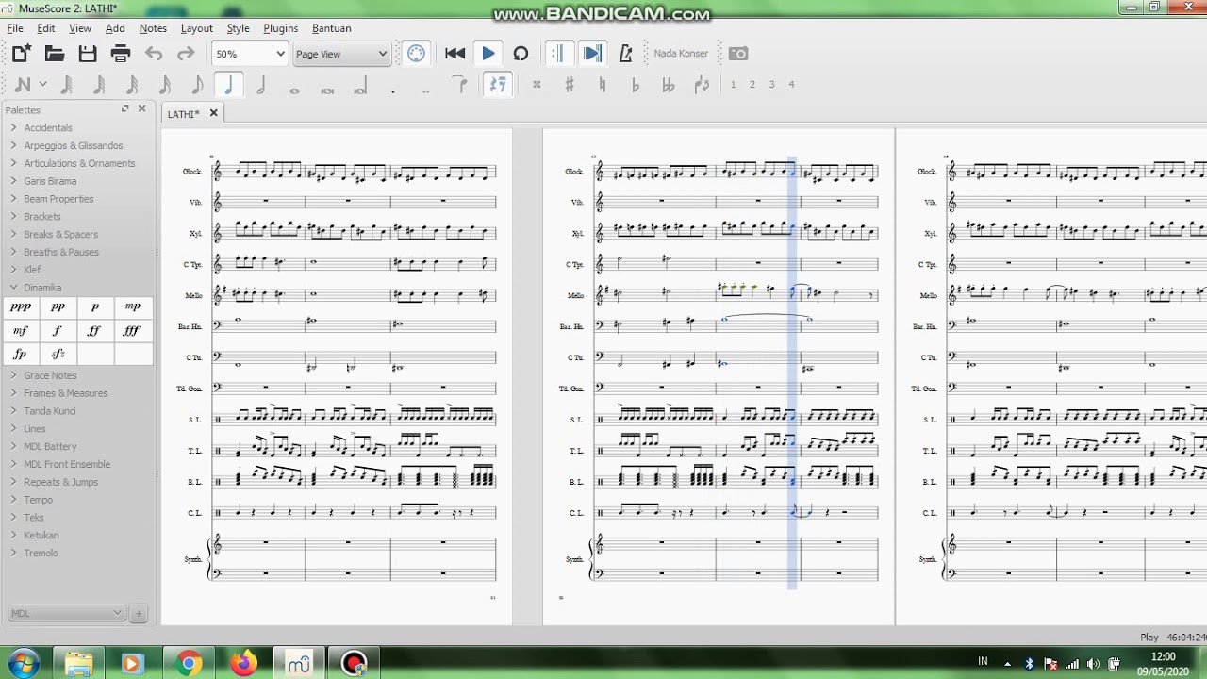Apply sharp accidental
The width and height of the screenshot is (1207, 679).
point(570,85)
